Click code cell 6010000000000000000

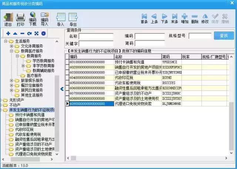pyautogui.click(x=91, y=62)
